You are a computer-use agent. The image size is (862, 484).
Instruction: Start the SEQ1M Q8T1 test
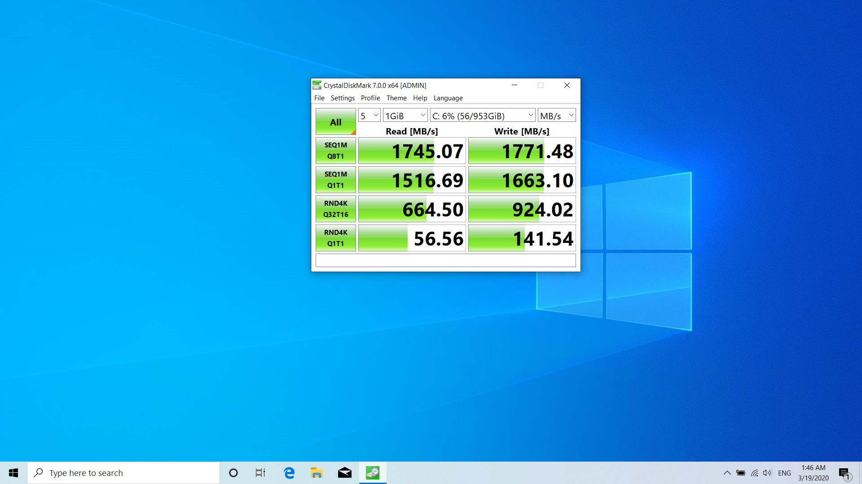coord(335,151)
